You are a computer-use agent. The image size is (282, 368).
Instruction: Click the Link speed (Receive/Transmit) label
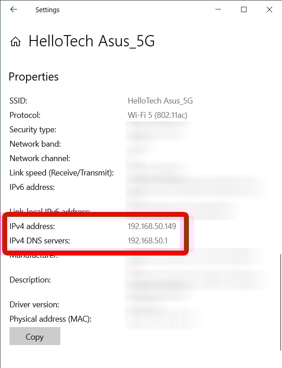point(62,173)
